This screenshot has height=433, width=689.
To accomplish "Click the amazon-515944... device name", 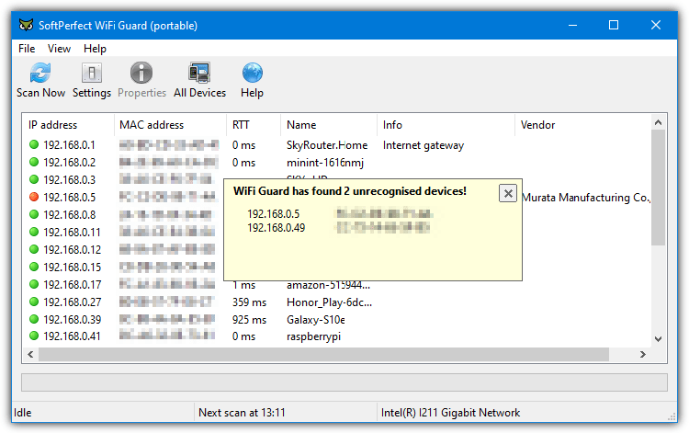I will [x=328, y=285].
